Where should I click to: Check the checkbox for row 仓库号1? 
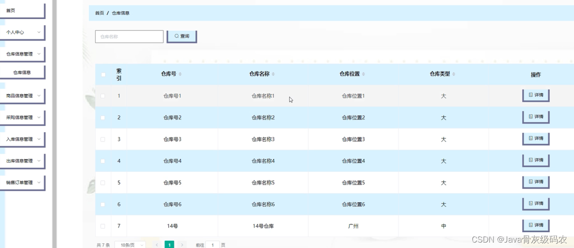(103, 96)
